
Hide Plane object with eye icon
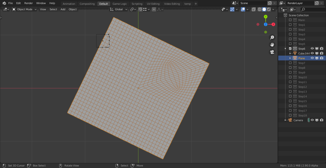click(x=312, y=58)
